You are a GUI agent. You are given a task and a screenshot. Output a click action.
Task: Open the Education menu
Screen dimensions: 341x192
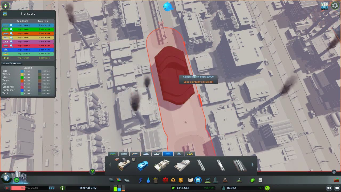[x=190, y=180]
